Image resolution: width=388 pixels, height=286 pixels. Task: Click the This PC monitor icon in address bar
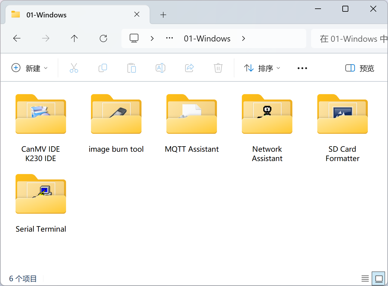[x=134, y=38]
